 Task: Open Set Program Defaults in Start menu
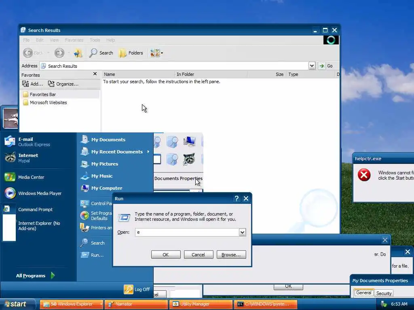[x=96, y=216]
